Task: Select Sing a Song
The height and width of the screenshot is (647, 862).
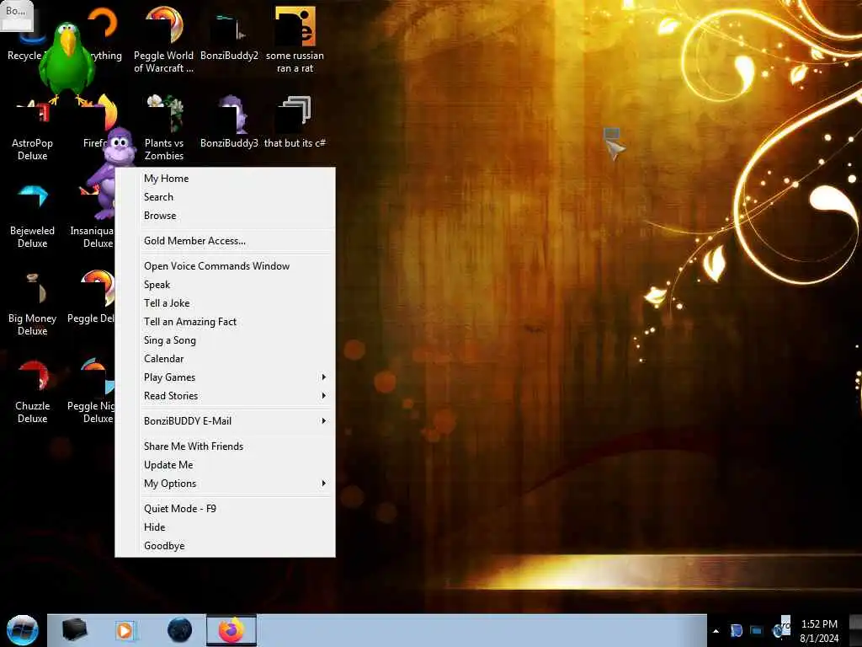Action: pyautogui.click(x=225, y=340)
